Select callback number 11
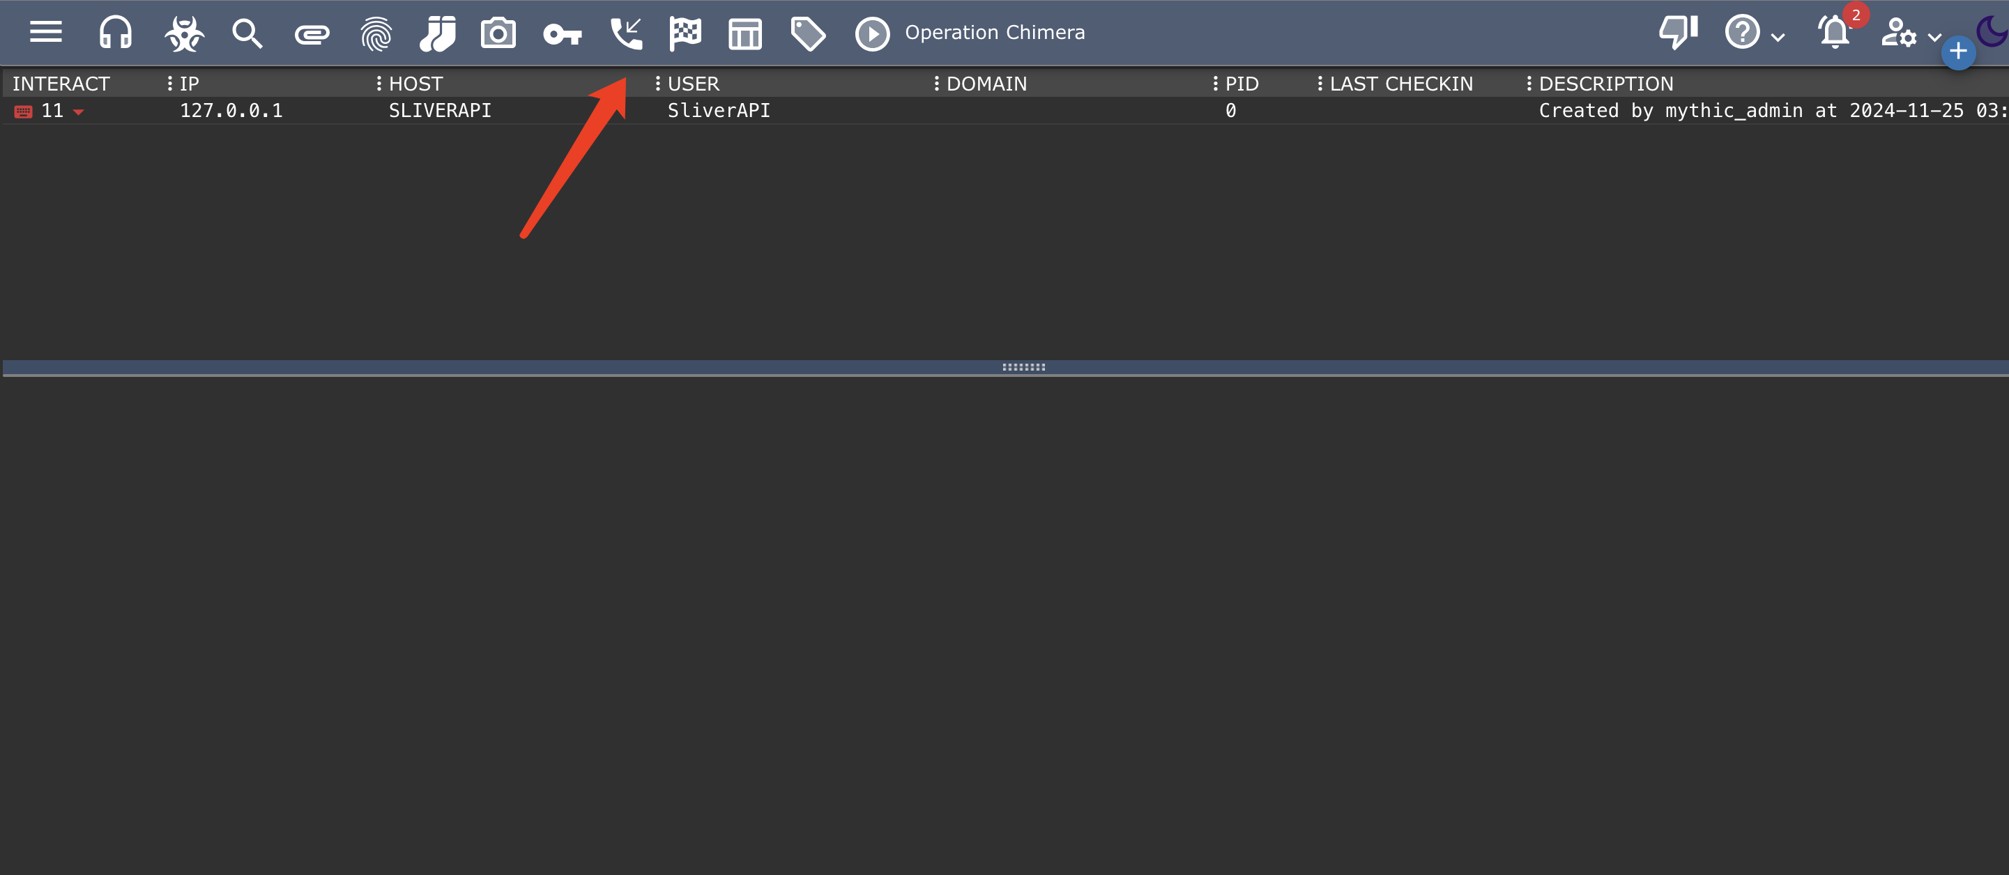Image resolution: width=2009 pixels, height=875 pixels. 52,111
